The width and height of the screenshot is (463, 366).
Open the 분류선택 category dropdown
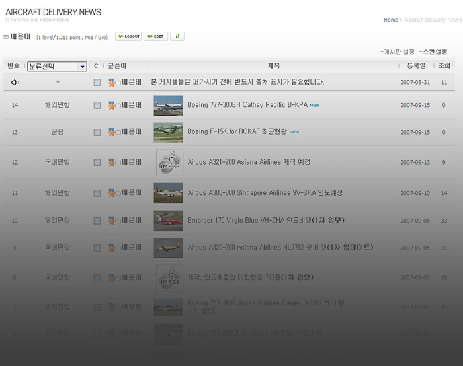57,66
